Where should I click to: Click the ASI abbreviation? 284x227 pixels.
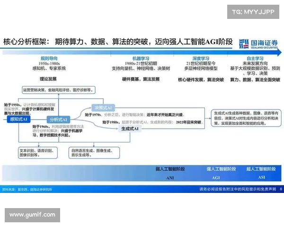point(262,177)
